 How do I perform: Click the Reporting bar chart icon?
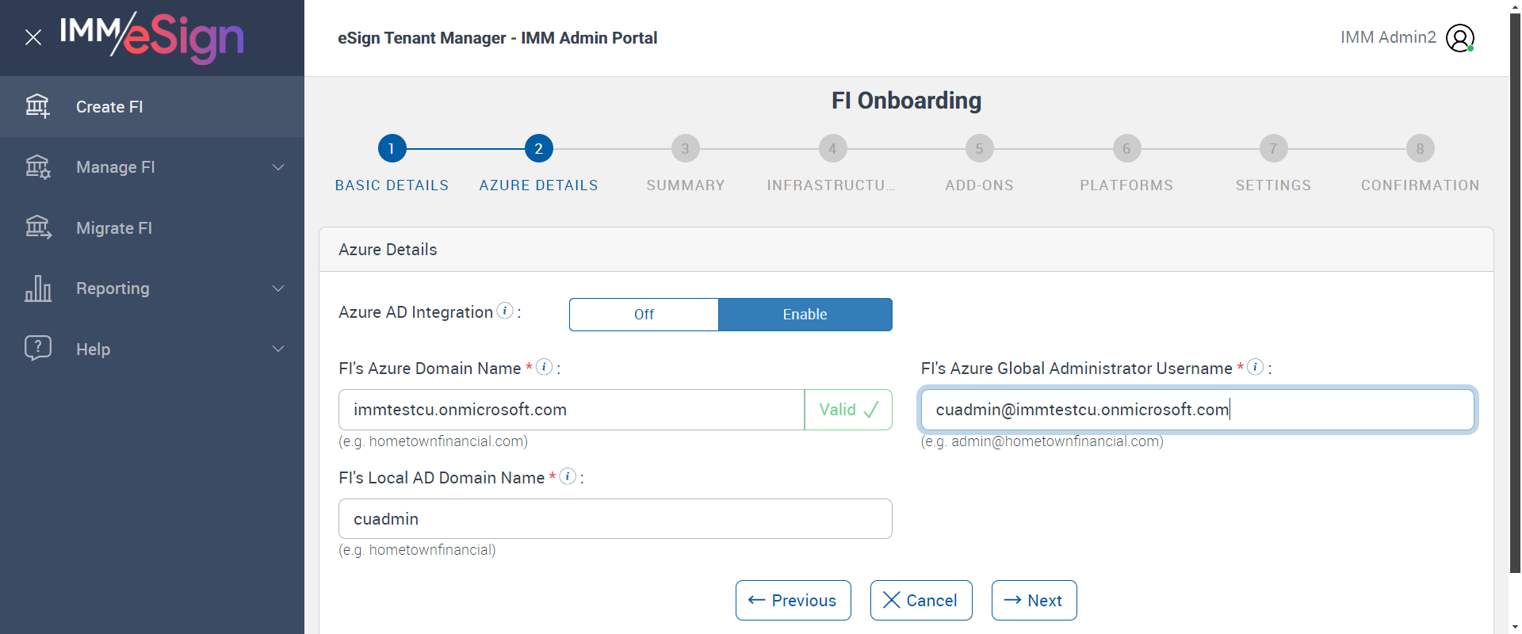(x=38, y=288)
